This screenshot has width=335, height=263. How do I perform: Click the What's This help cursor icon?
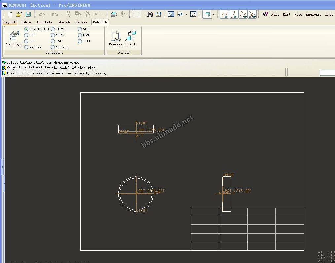tap(265, 14)
